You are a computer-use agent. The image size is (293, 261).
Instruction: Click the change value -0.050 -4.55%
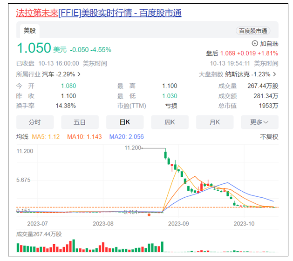tap(91, 50)
